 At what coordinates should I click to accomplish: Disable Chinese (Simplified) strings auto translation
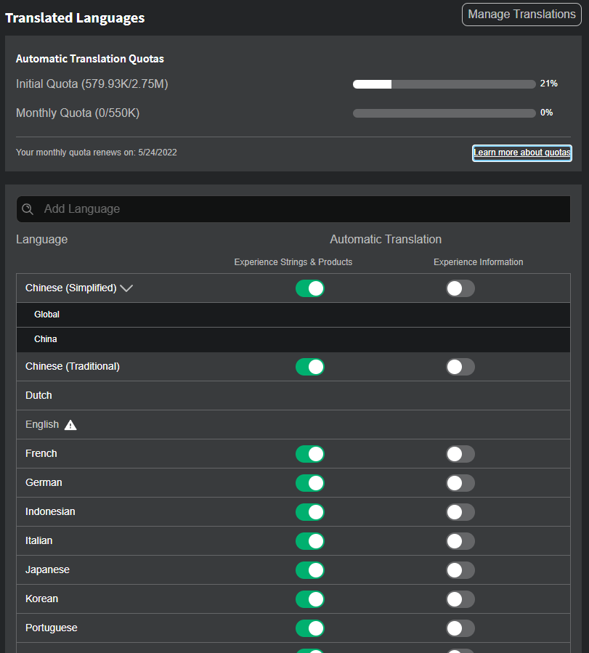310,288
